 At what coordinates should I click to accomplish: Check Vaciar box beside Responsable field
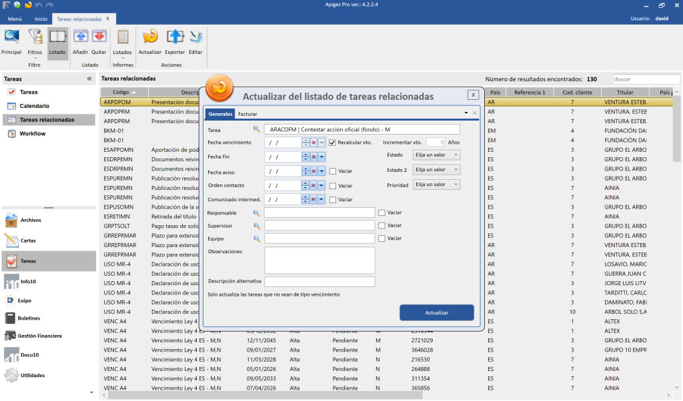382,212
